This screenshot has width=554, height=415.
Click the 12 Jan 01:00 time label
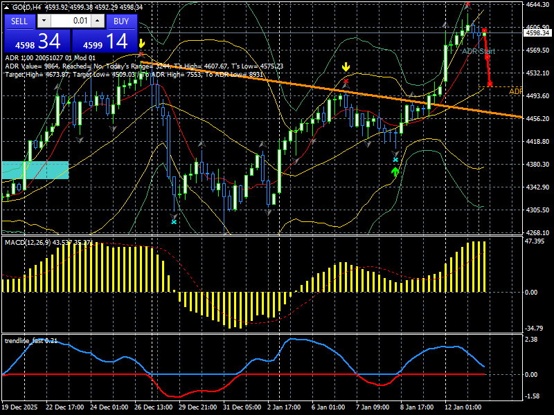click(x=463, y=407)
